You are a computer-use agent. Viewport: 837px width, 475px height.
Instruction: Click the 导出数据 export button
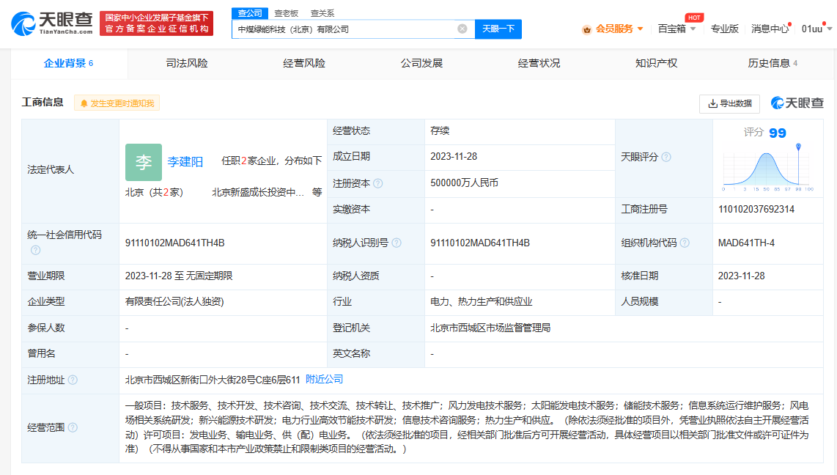point(729,103)
